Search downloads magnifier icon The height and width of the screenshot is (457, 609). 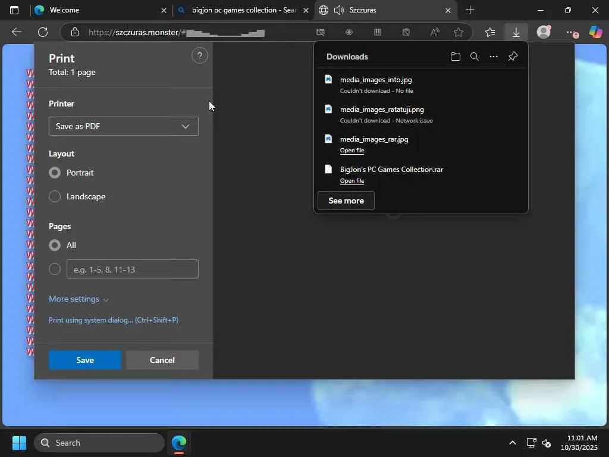coord(474,57)
